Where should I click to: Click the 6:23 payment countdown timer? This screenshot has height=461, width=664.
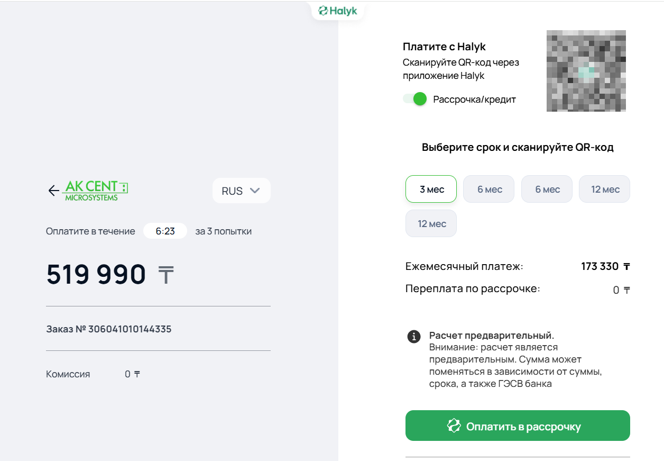165,231
